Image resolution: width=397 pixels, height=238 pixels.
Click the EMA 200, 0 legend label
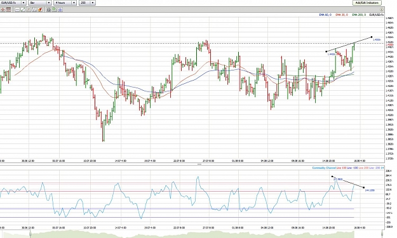(359, 15)
